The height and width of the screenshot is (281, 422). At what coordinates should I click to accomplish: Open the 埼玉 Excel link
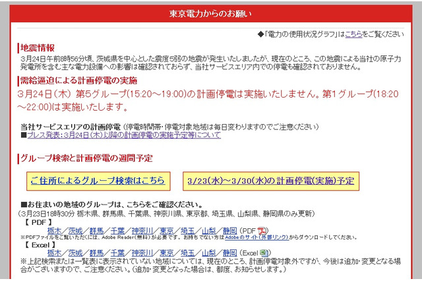[187, 253]
